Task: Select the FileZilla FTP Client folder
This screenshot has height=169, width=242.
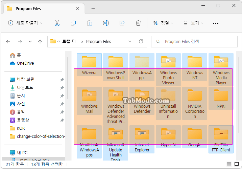Action: [221, 139]
